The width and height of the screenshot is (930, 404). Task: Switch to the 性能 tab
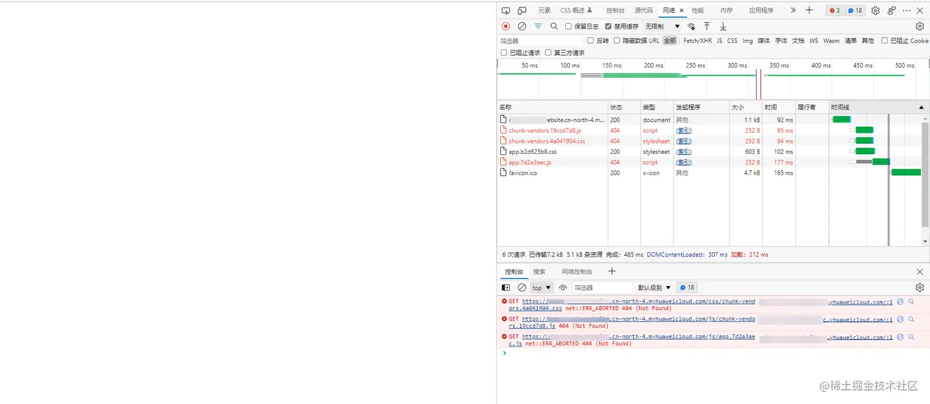point(697,10)
